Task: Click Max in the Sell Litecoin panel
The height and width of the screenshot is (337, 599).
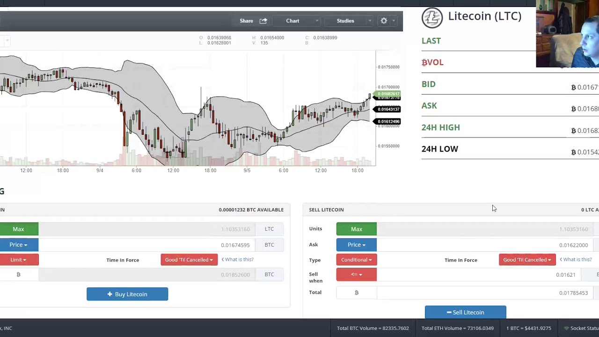Action: [357, 229]
